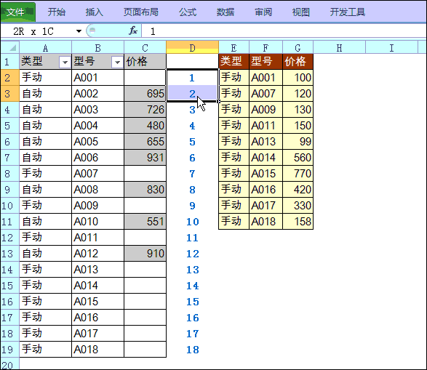Viewport: 427px width, 370px height.
Task: Click the fx insert function icon
Action: (133, 31)
